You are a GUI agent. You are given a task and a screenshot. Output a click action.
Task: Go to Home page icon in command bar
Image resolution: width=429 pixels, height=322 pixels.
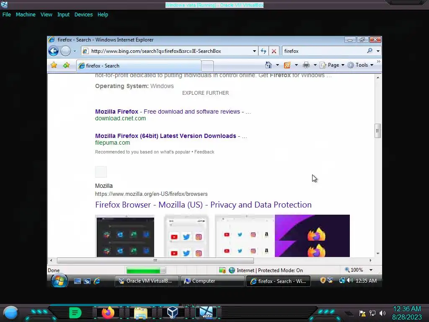[x=269, y=65]
